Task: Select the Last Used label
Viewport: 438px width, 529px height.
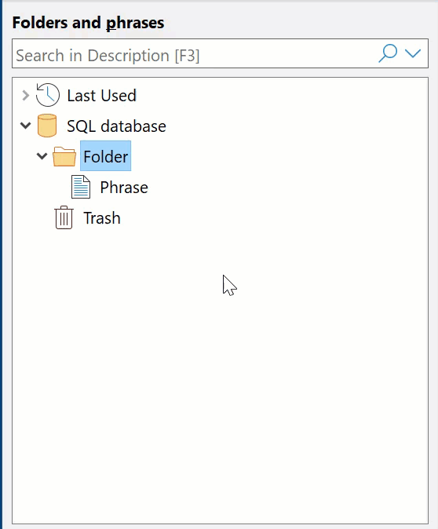Action: (101, 96)
